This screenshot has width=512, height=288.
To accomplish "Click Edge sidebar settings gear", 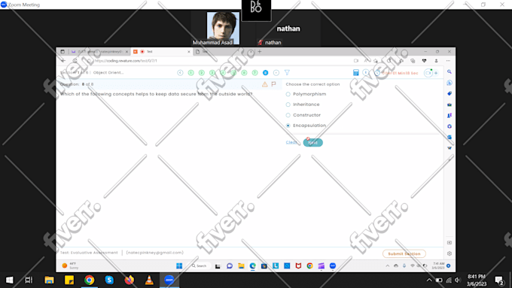I will tap(450, 253).
